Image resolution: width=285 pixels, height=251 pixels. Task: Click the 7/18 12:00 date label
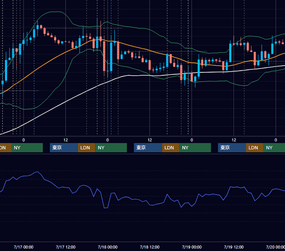150,247
